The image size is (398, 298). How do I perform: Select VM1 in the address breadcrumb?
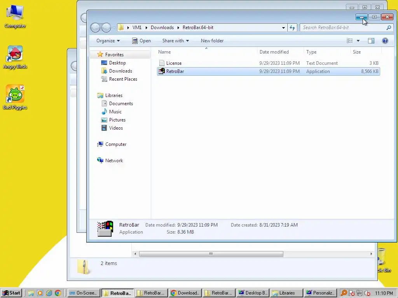pos(137,28)
